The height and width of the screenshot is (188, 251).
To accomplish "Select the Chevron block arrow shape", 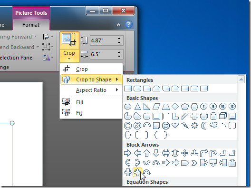I will (x=194, y=163).
